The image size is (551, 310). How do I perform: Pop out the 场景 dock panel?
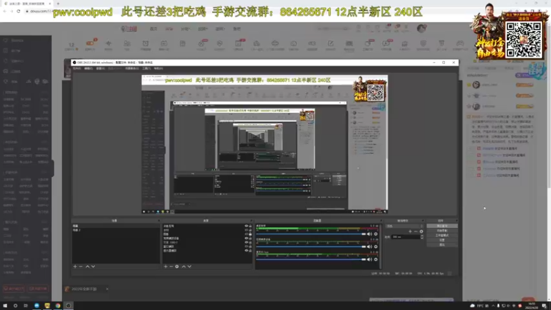[x=159, y=220]
